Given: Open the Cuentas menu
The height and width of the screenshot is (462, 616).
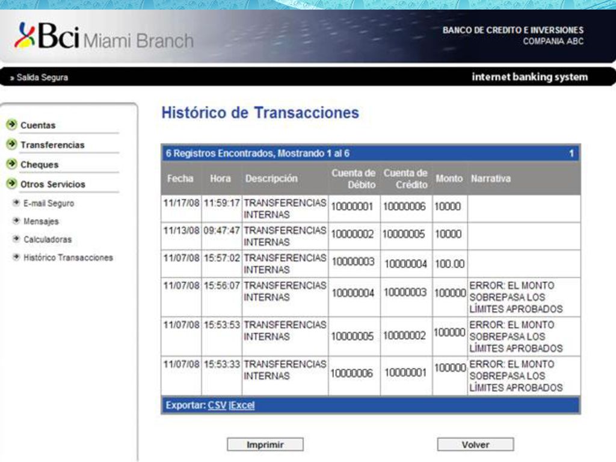Looking at the screenshot, I should click(38, 125).
